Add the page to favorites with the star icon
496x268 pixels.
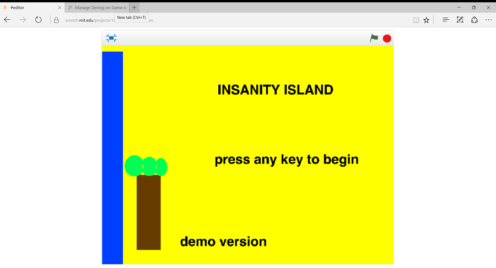[427, 20]
